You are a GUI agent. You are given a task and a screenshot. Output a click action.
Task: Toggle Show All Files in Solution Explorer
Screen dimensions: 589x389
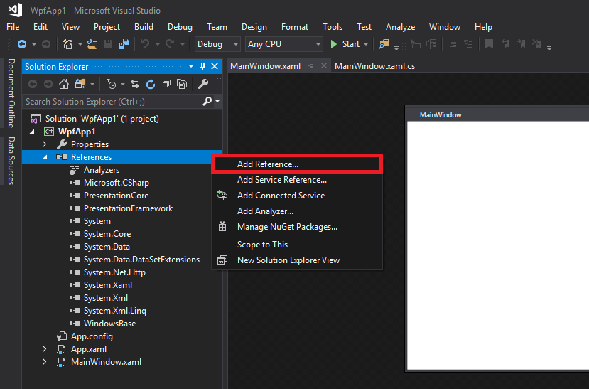click(x=182, y=84)
